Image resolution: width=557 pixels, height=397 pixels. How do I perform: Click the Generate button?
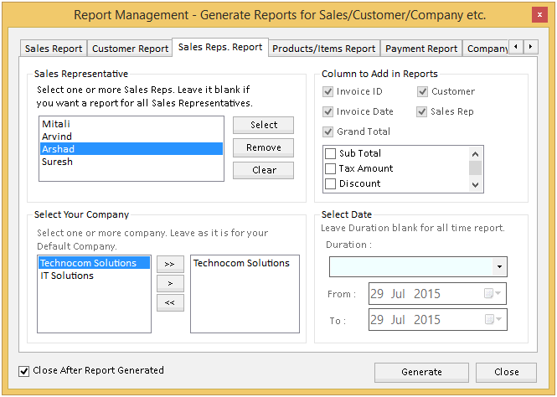tap(421, 372)
